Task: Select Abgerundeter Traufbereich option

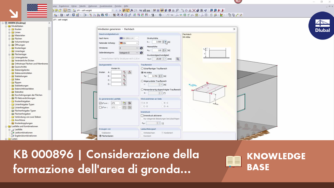Action: (142, 81)
